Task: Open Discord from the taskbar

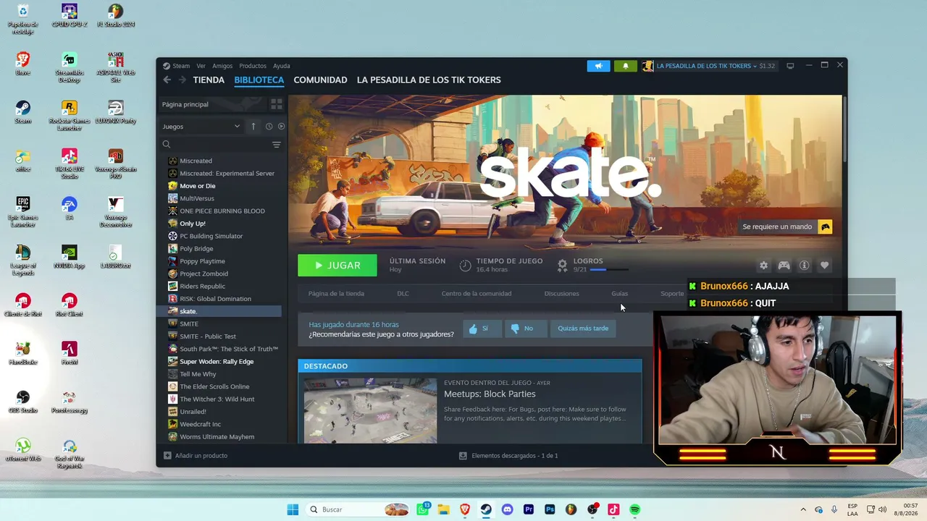Action: coord(507,509)
